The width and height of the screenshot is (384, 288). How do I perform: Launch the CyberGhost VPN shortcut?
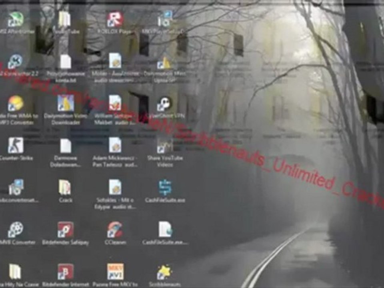164,104
